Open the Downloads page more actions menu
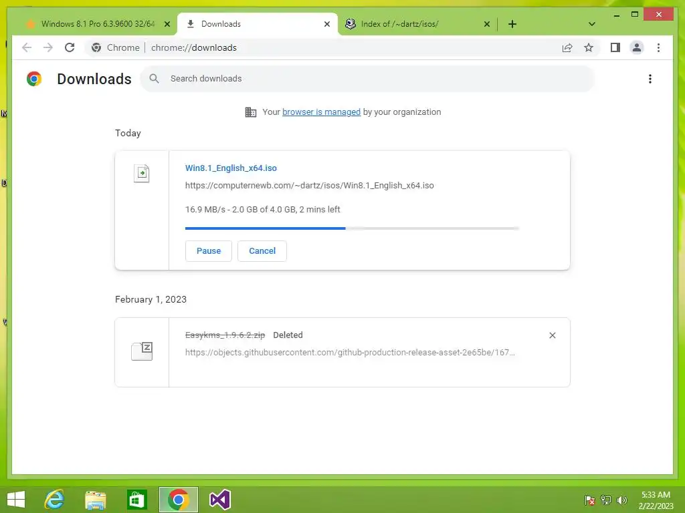The image size is (685, 513). (x=650, y=79)
